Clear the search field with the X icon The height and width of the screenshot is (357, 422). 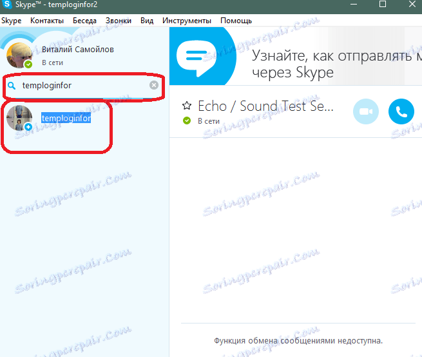click(x=154, y=85)
